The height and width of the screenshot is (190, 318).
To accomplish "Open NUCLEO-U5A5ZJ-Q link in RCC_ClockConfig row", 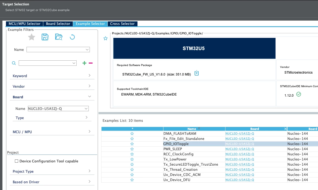I will coord(240,154).
